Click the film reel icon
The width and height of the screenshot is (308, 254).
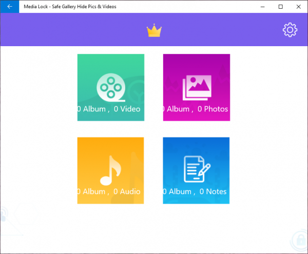pyautogui.click(x=111, y=88)
